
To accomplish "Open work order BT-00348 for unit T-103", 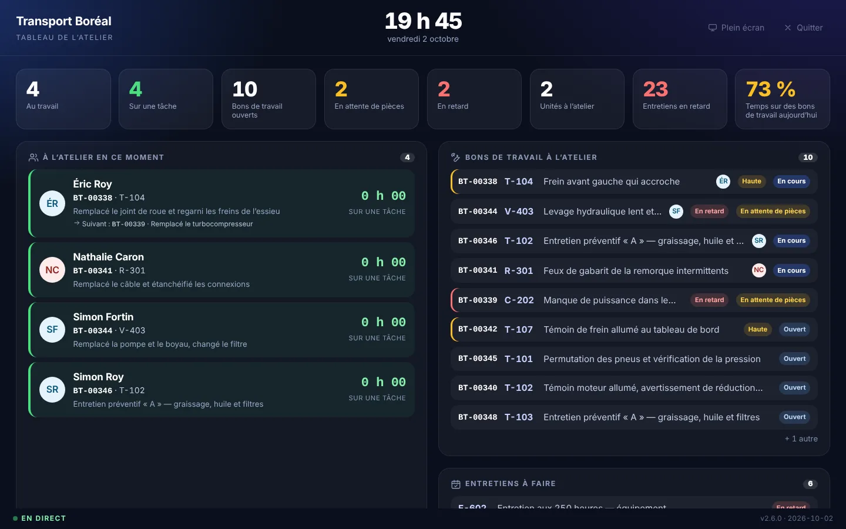I will pos(634,417).
